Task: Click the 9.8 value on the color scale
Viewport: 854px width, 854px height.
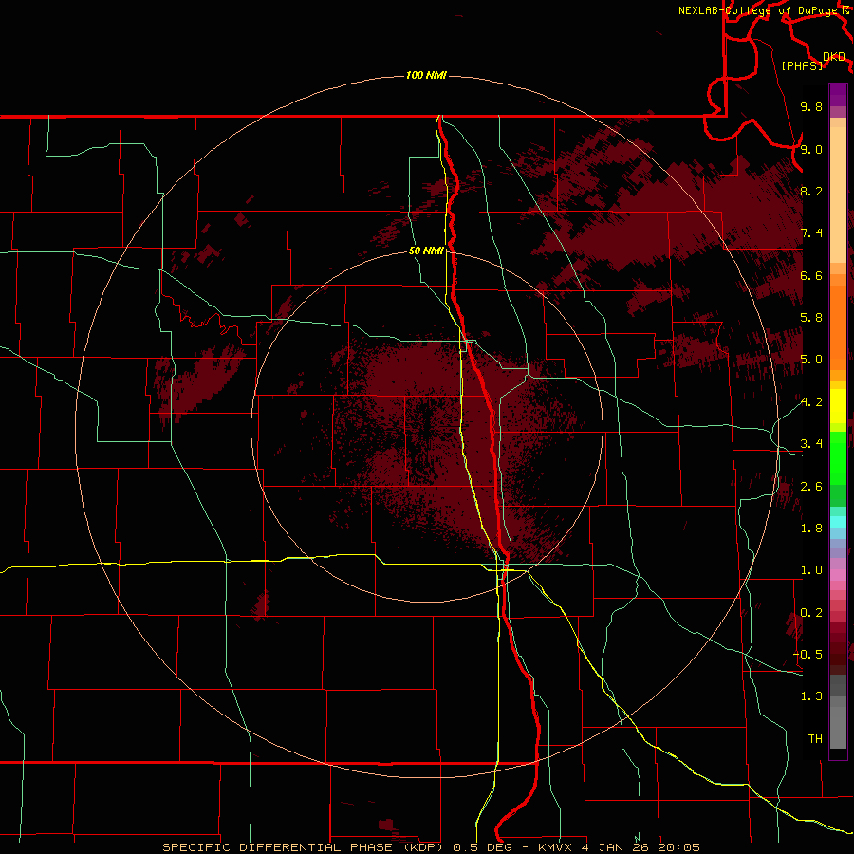Action: pyautogui.click(x=811, y=107)
